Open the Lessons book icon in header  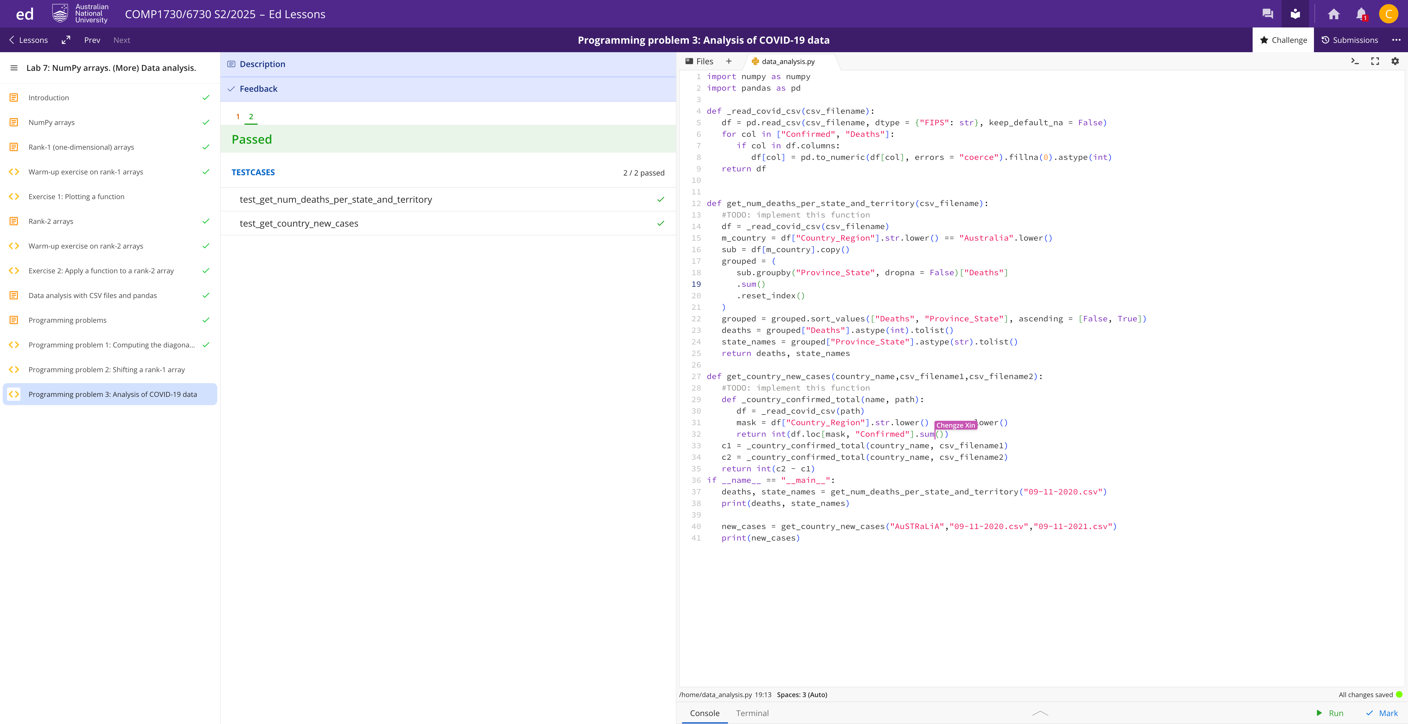click(x=1295, y=14)
